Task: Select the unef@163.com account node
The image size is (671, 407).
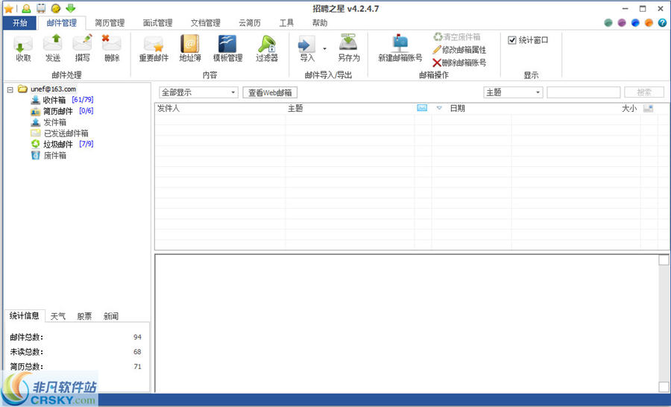Action: [53, 89]
